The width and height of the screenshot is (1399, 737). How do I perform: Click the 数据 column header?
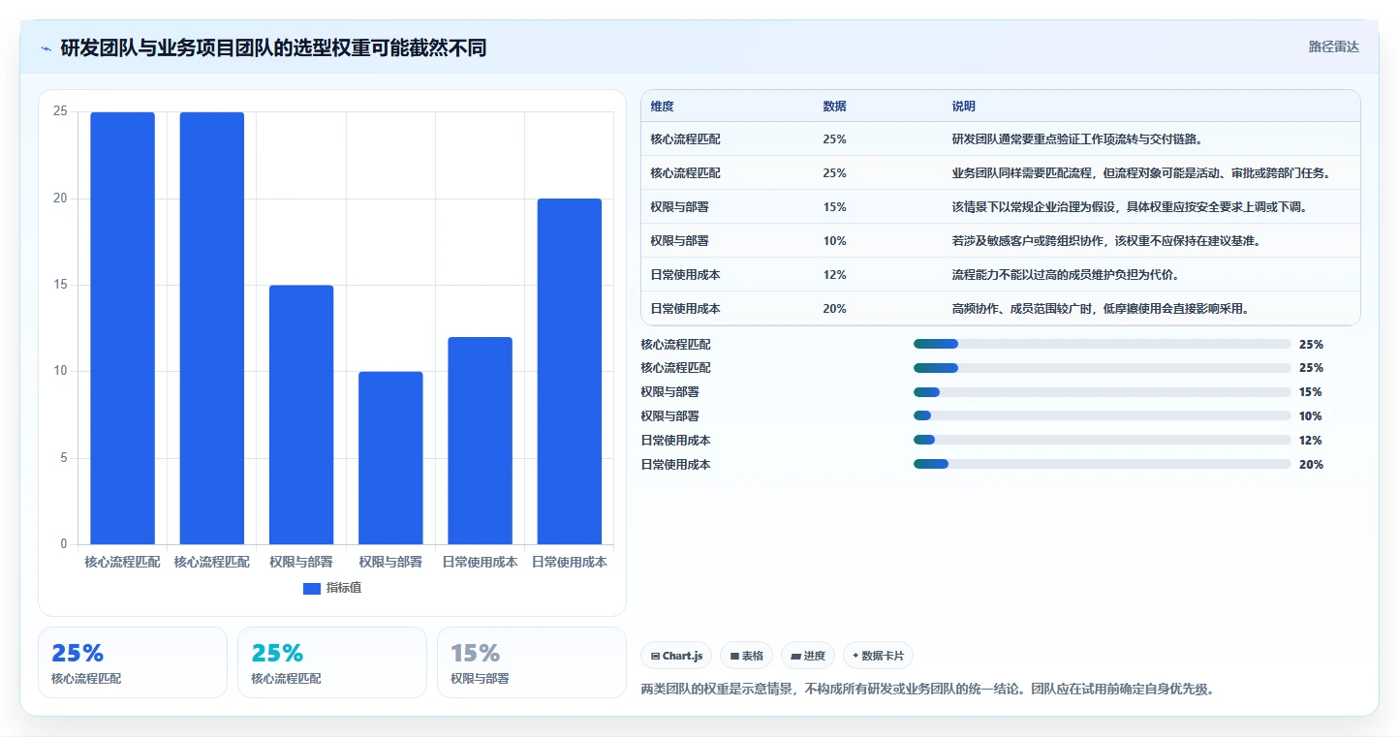pos(834,106)
